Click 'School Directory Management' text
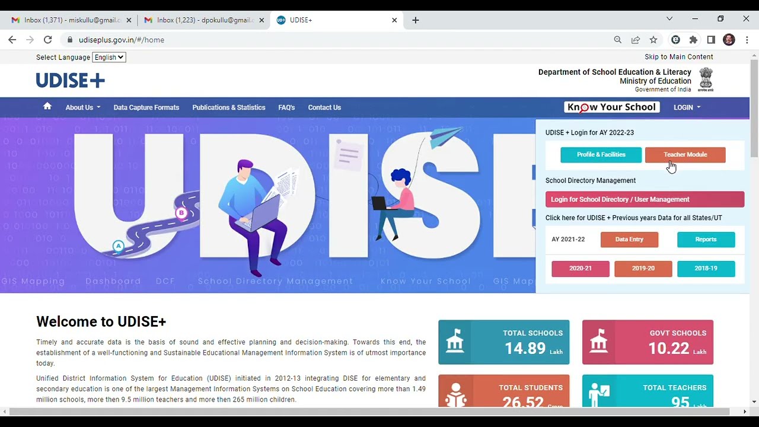 click(x=591, y=181)
